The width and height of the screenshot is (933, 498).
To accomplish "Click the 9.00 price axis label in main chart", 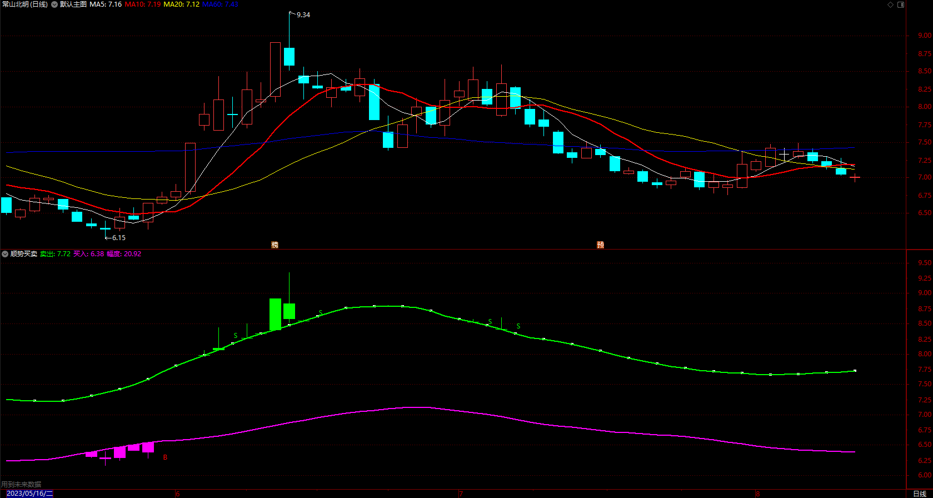I will (x=925, y=36).
